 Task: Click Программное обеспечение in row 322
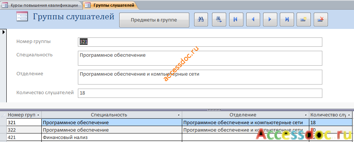(x=112, y=130)
